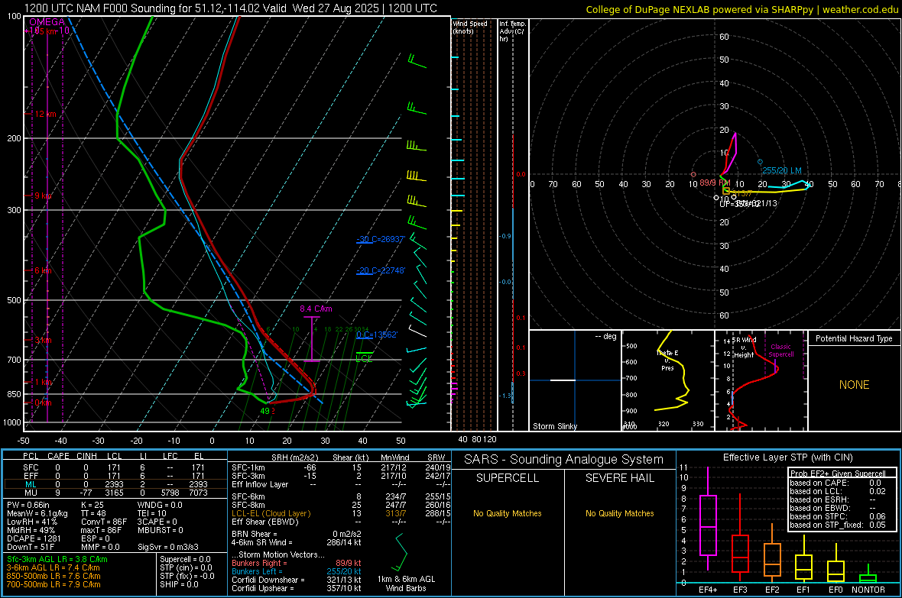Click the NONE hazard type value
The height and width of the screenshot is (598, 902).
coord(855,385)
